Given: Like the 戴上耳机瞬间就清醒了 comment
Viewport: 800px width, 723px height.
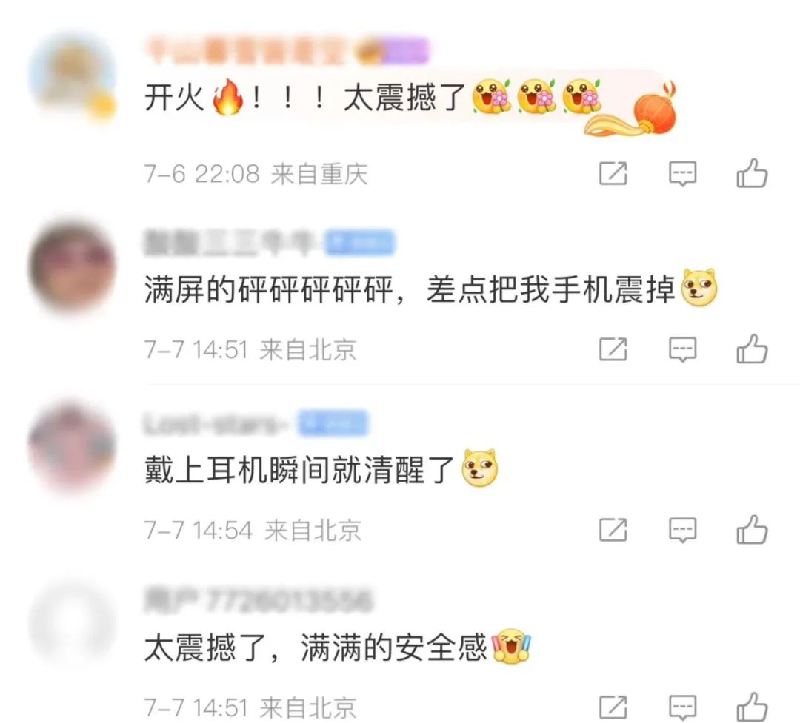Looking at the screenshot, I should pyautogui.click(x=752, y=529).
